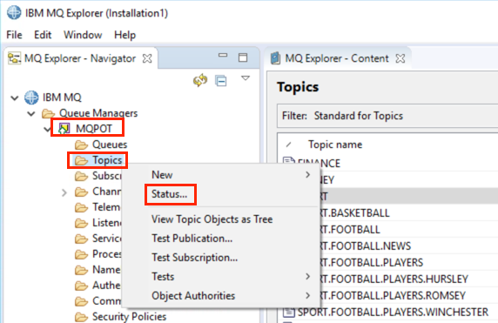Open the Tests submenu
Viewport: 498px width, 323px height.
pos(220,277)
